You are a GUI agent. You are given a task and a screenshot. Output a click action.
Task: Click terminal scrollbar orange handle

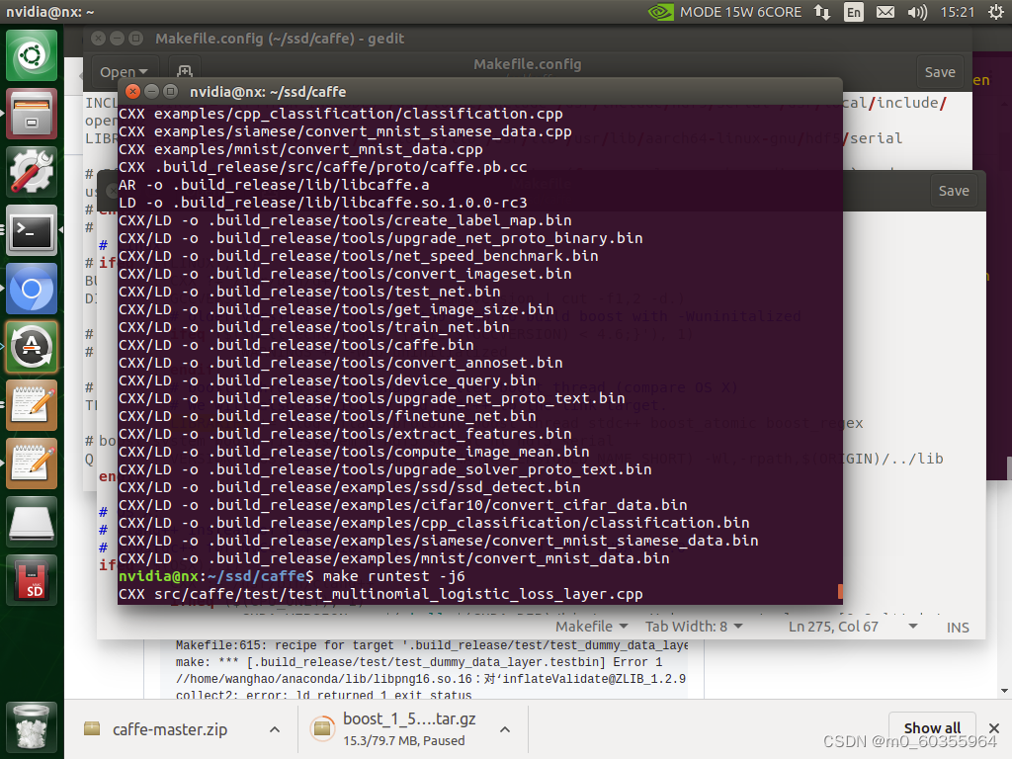click(x=840, y=591)
